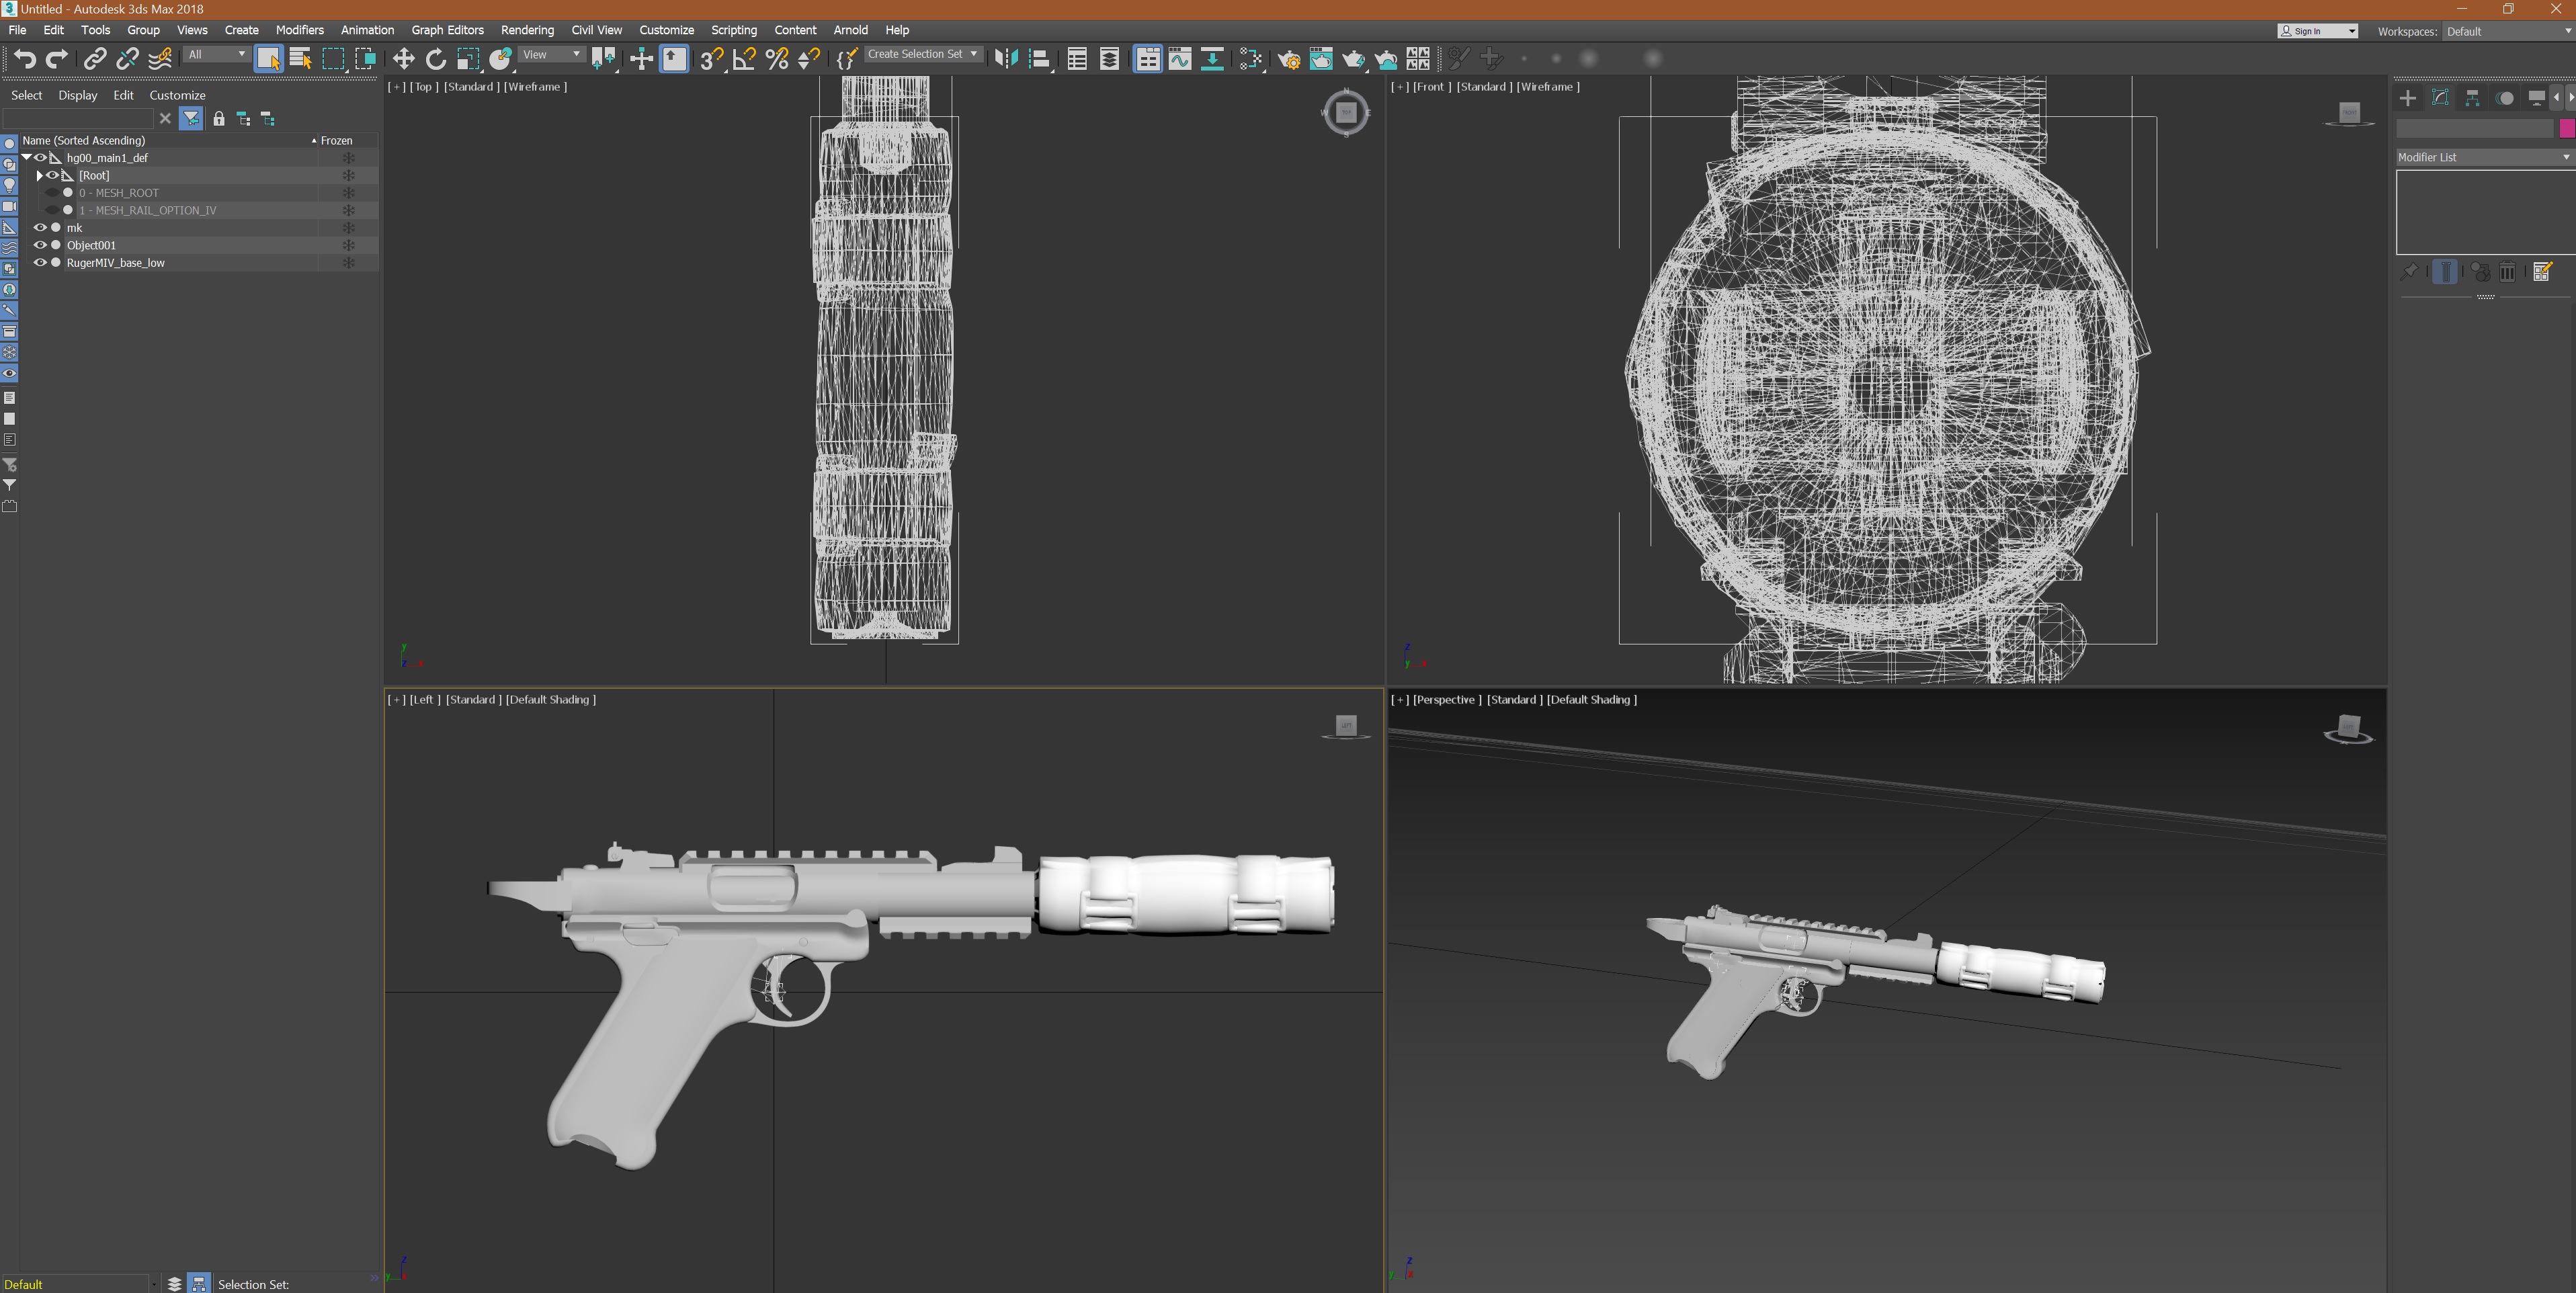Open the Hierarchy panel tab
The width and height of the screenshot is (2576, 1293).
[x=2472, y=98]
